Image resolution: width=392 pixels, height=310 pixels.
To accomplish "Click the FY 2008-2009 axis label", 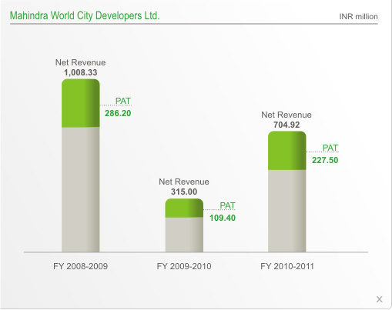I will coord(80,266).
